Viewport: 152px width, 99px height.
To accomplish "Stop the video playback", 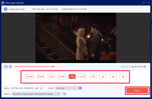I will [10, 66].
